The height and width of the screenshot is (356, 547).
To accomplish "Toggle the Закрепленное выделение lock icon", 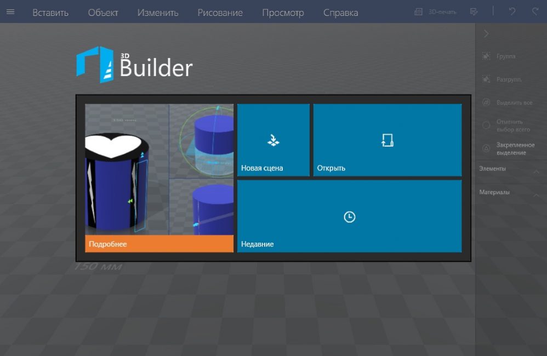I will [x=486, y=148].
